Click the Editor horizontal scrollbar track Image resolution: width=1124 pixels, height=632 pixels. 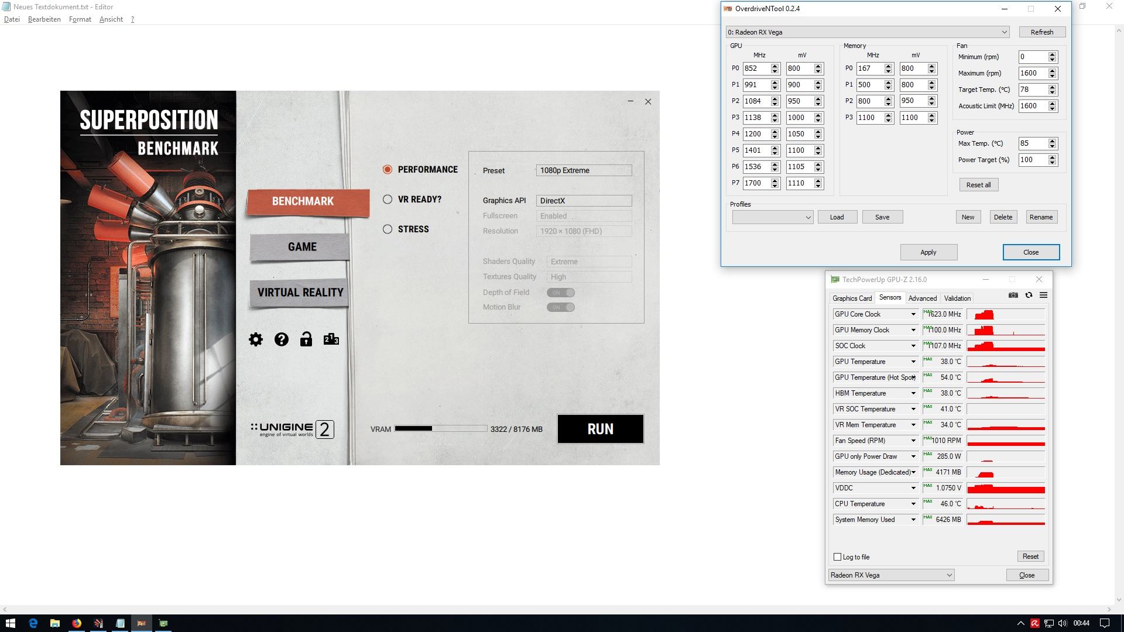[556, 609]
